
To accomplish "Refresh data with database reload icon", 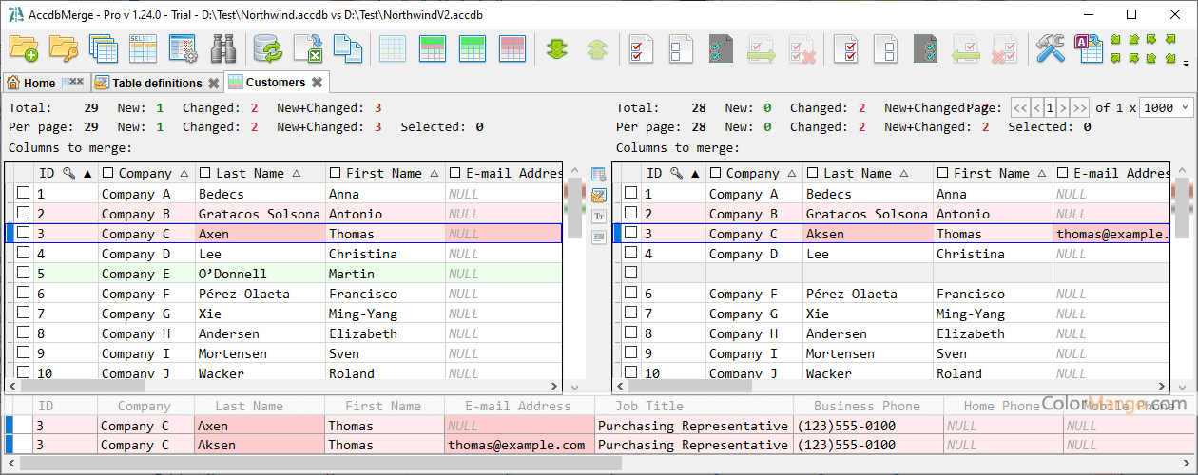I will (x=268, y=47).
